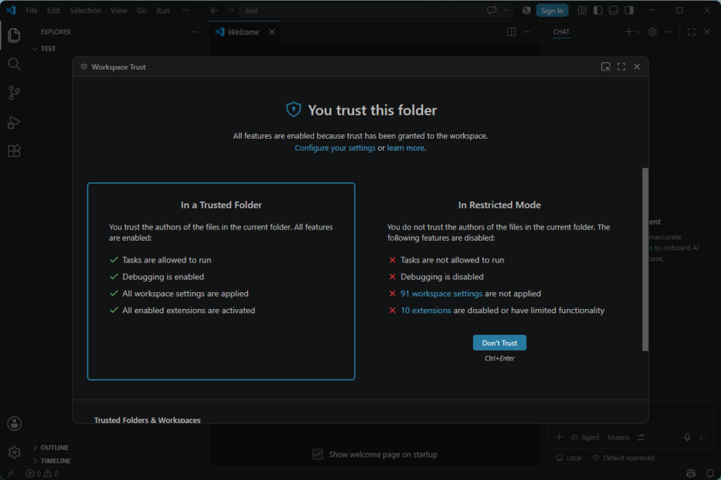Click the command center search box
This screenshot has height=480, width=721.
(x=361, y=10)
